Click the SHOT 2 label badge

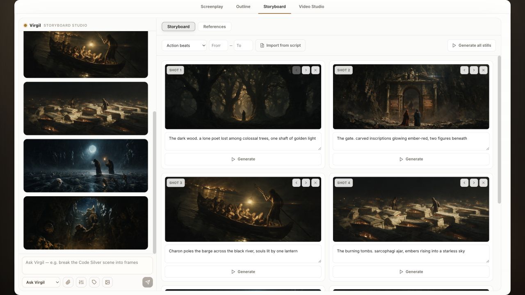pyautogui.click(x=344, y=70)
